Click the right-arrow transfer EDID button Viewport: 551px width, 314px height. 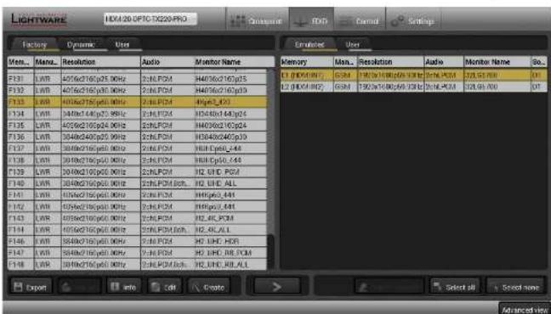(x=277, y=287)
